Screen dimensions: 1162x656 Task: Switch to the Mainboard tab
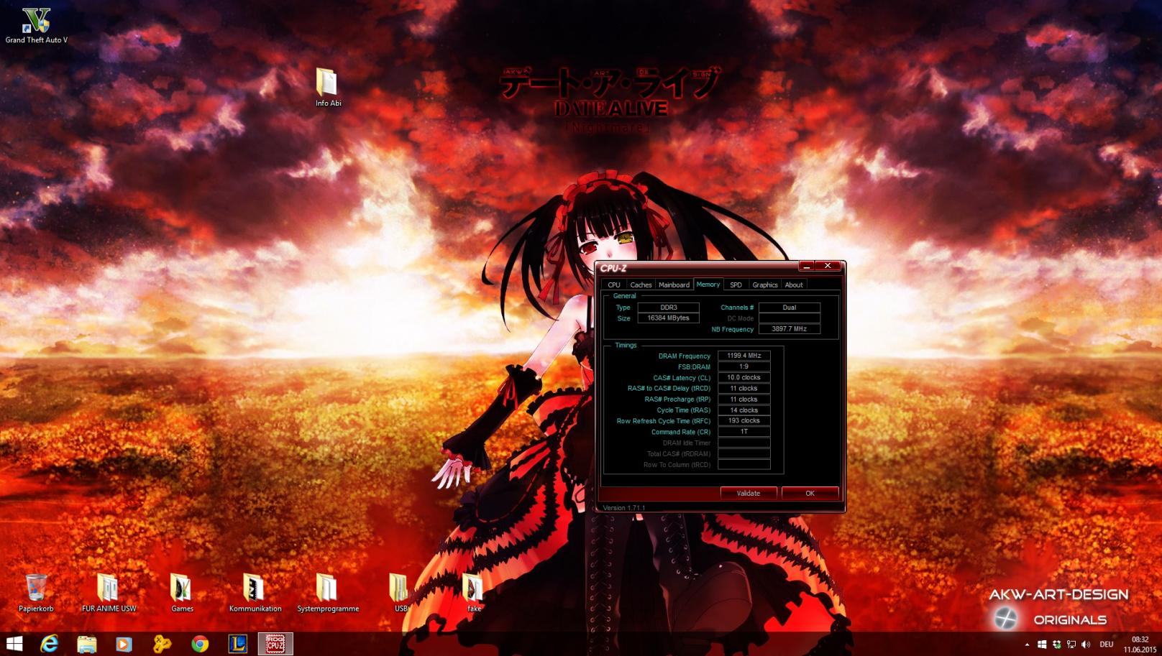tap(674, 285)
